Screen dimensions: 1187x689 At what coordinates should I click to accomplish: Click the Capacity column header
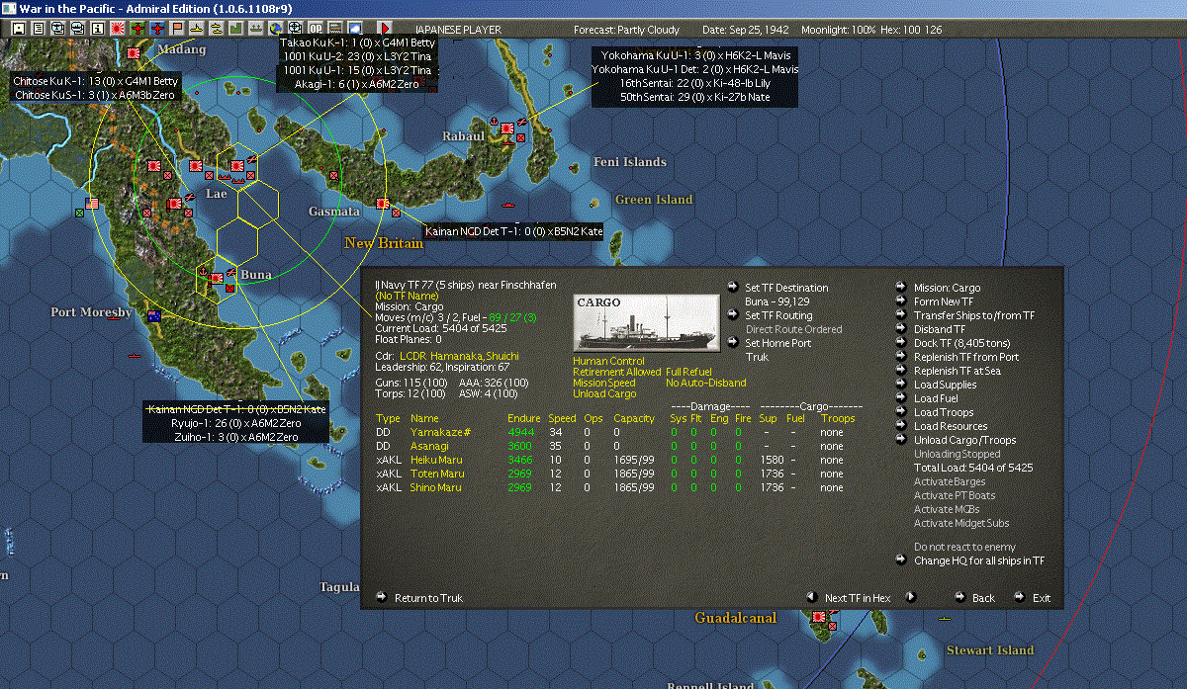(x=634, y=418)
